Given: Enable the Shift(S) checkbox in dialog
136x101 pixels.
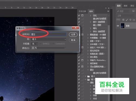Looking at the screenshot, I should [x=41, y=44].
